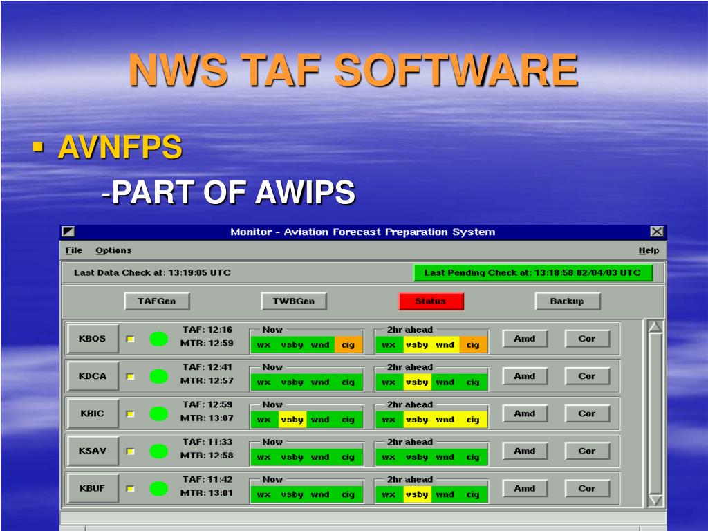Click yellow vsby indicator in KBUF 2hr ahead
This screenshot has width=708, height=531.
pos(417,495)
